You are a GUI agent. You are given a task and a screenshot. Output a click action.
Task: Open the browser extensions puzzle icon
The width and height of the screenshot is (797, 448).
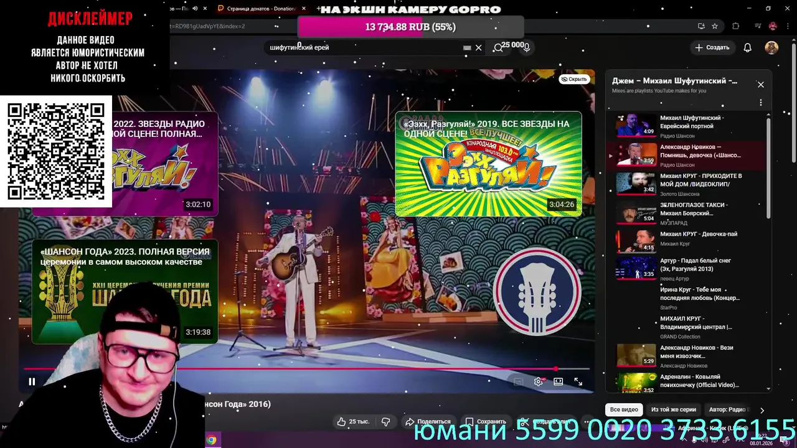click(735, 26)
